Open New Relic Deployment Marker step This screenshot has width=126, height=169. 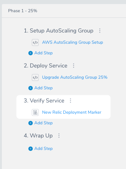[x=72, y=112]
